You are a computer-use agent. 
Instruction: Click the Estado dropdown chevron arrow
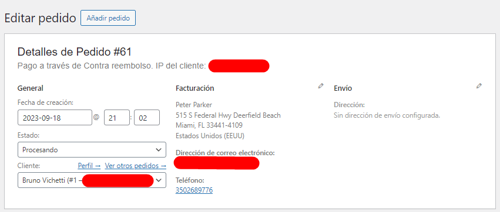tap(158, 150)
